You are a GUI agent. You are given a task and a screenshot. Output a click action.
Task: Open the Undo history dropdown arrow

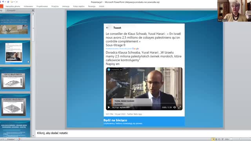click(x=5, y=2)
